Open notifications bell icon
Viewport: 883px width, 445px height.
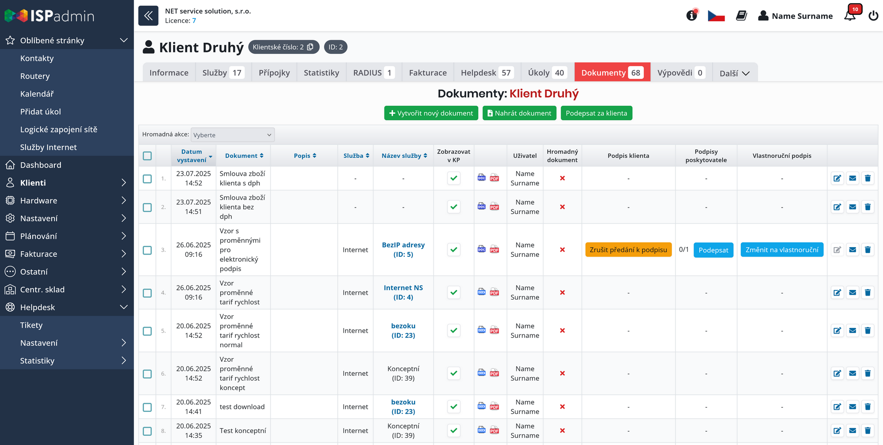[x=849, y=16]
